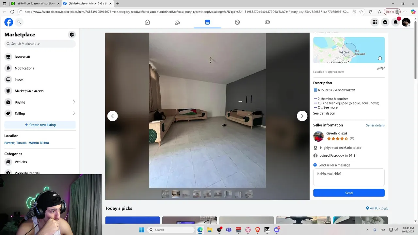Click the Facebook logo
This screenshot has width=418, height=235.
pyautogui.click(x=8, y=22)
